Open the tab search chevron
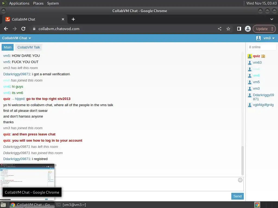This screenshot has width=278, height=208. [271, 19]
